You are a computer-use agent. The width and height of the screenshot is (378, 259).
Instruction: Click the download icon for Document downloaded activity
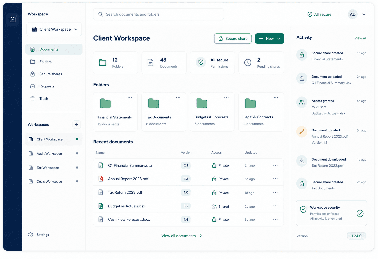(302, 161)
